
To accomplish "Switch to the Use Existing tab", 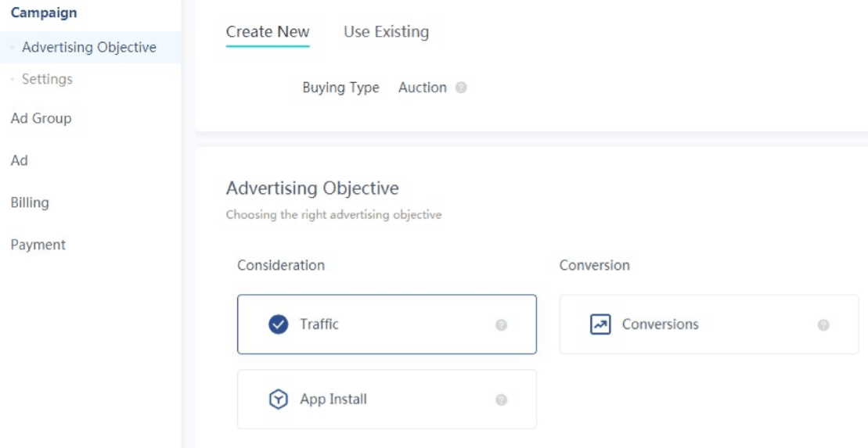I will coord(386,32).
